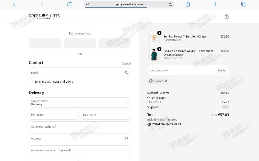Click the Order discount label

point(157,98)
